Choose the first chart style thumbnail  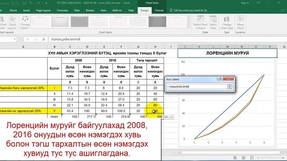pyautogui.click(x=41, y=21)
